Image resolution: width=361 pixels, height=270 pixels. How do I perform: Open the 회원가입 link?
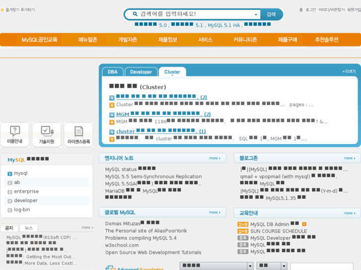354,9
